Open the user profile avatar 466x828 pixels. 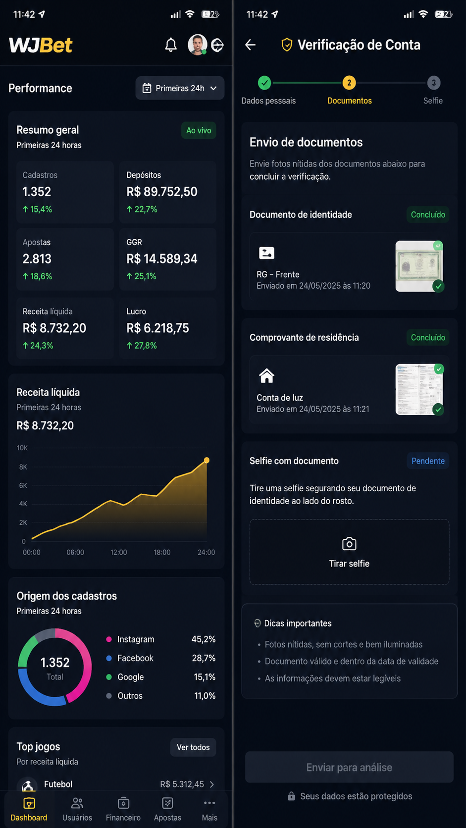(x=197, y=45)
